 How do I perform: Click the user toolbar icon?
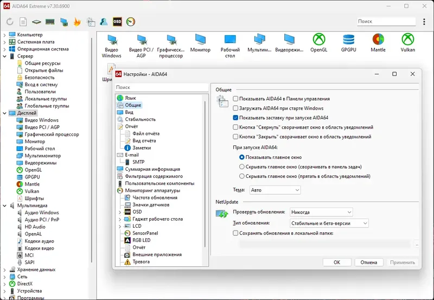coord(104,22)
